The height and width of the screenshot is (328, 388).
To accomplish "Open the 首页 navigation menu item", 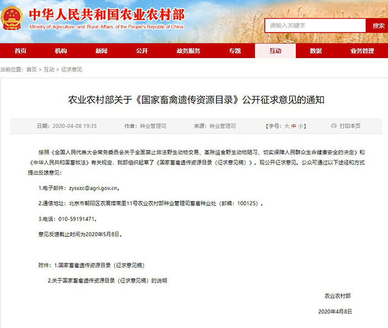I will 20,51.
